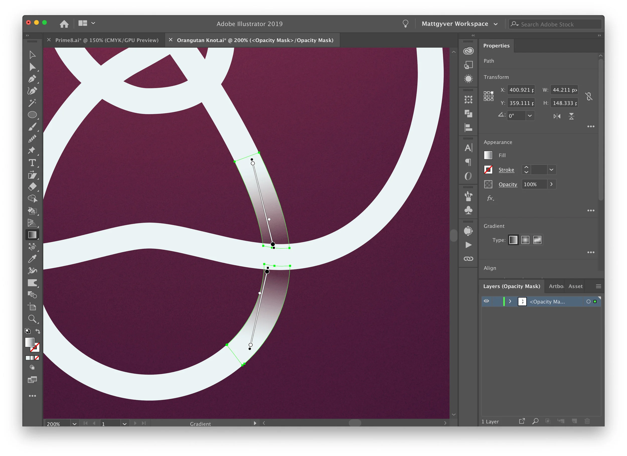Pick the Magic Wand tool
Image resolution: width=627 pixels, height=456 pixels.
[32, 103]
